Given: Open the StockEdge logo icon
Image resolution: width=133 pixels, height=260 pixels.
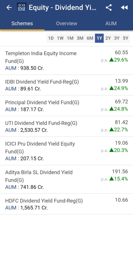Looking at the screenshot, I should 21,7.
